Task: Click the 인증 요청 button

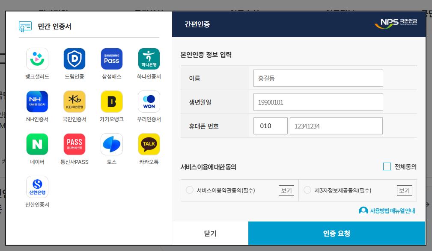Action: click(x=337, y=233)
